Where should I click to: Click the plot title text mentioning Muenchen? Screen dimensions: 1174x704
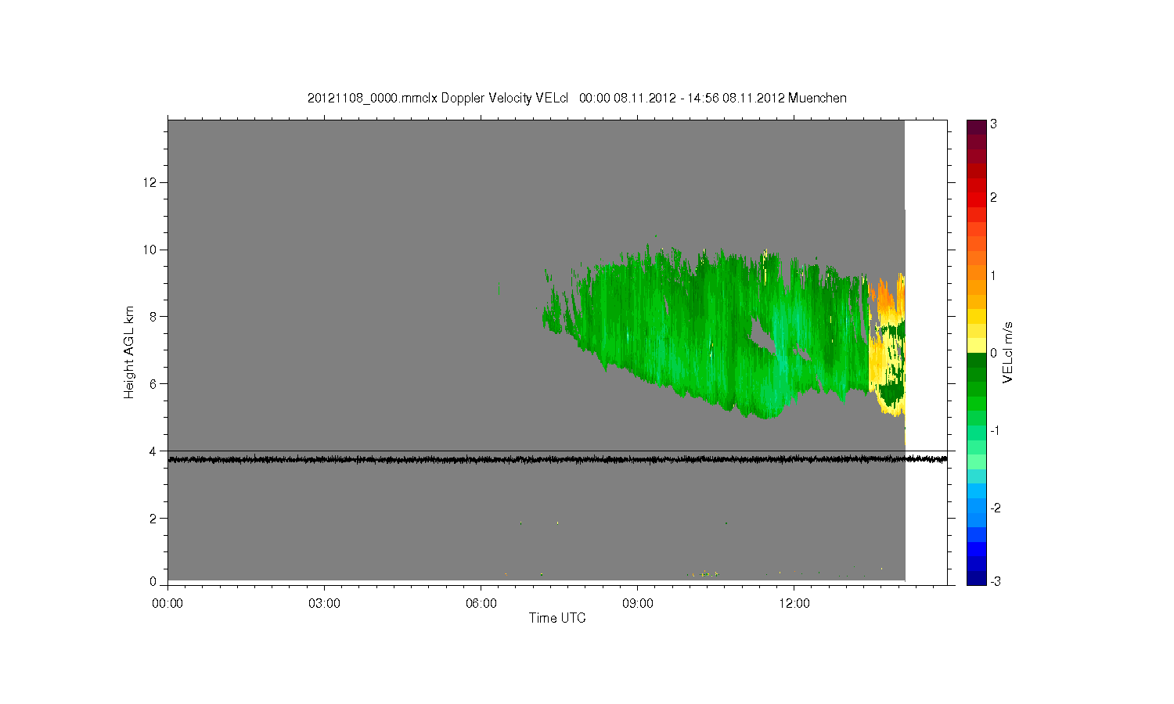click(577, 99)
